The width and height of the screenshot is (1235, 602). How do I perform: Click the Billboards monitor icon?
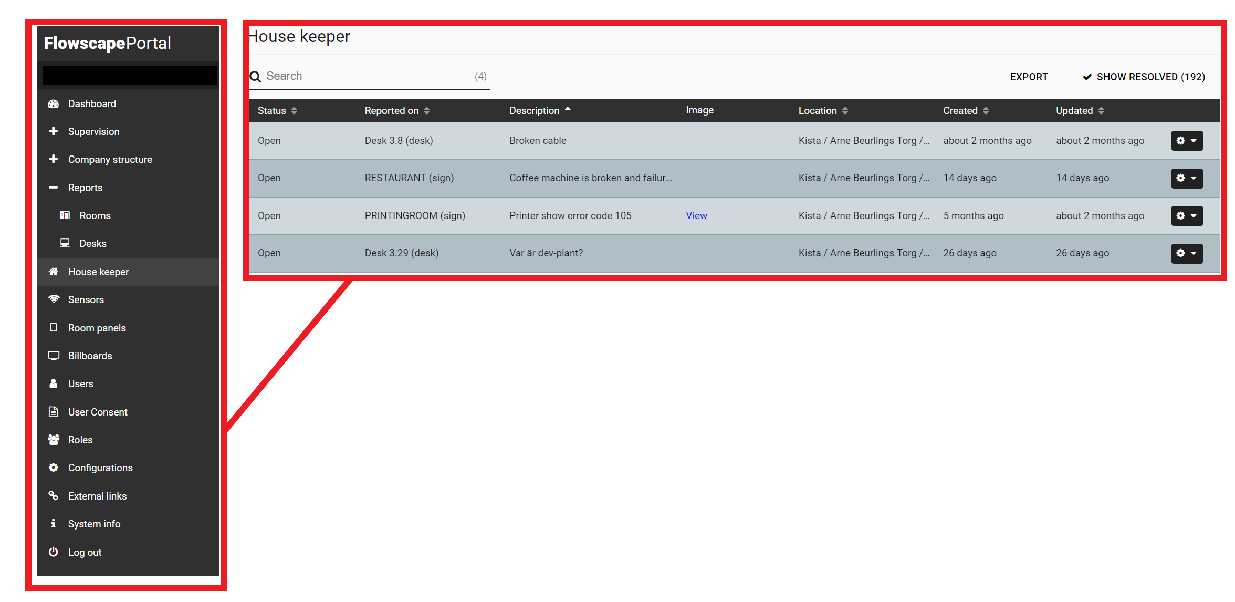click(x=54, y=356)
